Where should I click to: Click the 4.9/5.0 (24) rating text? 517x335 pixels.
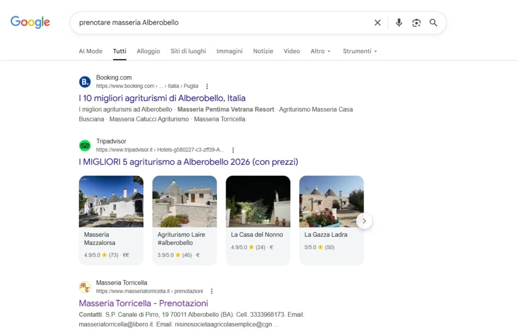(252, 247)
